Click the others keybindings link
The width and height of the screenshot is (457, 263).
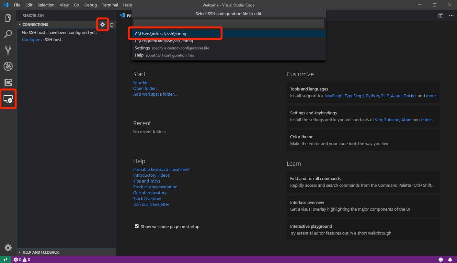tap(427, 120)
